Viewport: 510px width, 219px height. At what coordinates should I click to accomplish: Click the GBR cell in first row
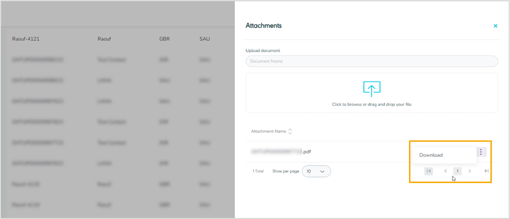[x=165, y=39]
